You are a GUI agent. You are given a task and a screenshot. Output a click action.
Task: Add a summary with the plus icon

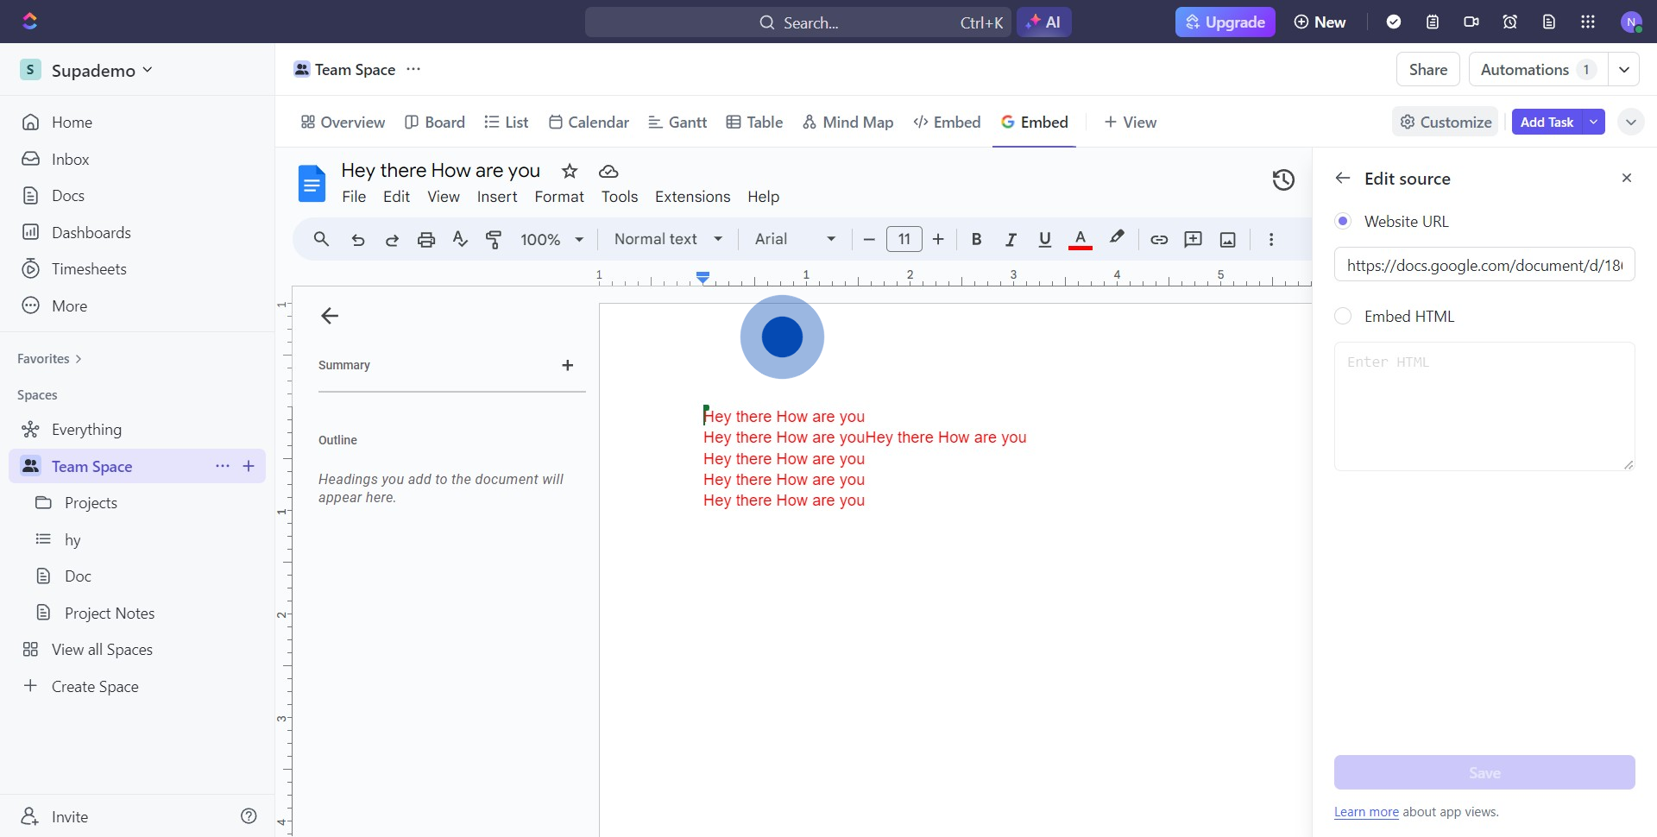[x=568, y=365]
